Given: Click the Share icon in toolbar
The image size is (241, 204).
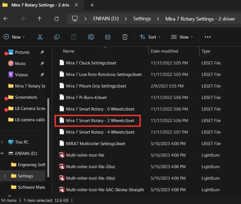Looking at the screenshot, I should 108,37.
